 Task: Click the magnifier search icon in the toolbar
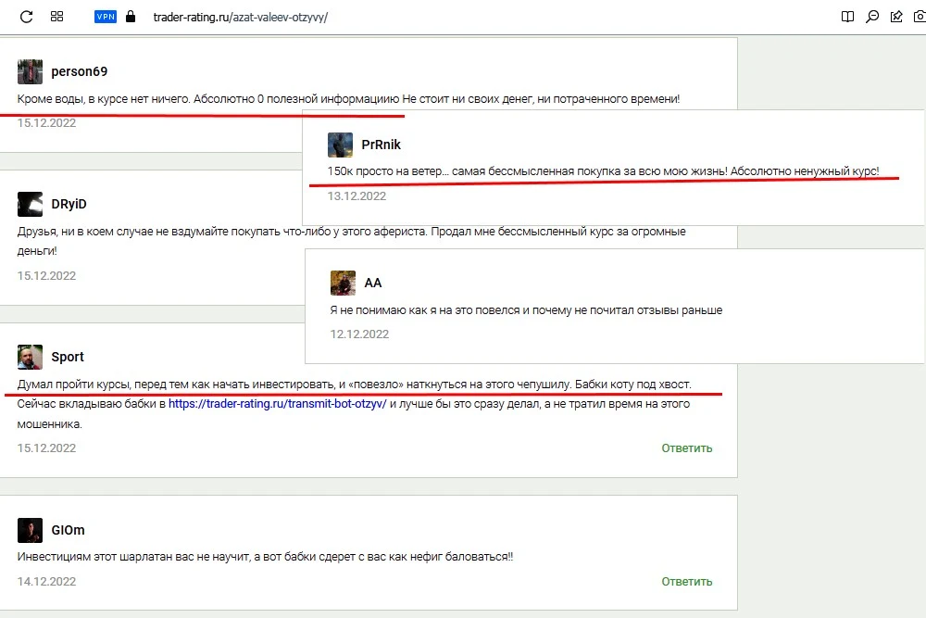click(x=872, y=17)
